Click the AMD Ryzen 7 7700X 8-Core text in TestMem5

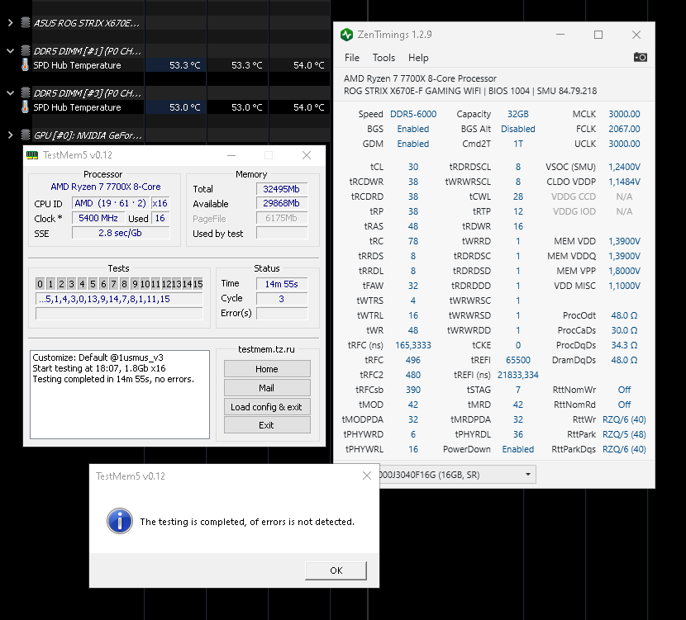pyautogui.click(x=106, y=187)
